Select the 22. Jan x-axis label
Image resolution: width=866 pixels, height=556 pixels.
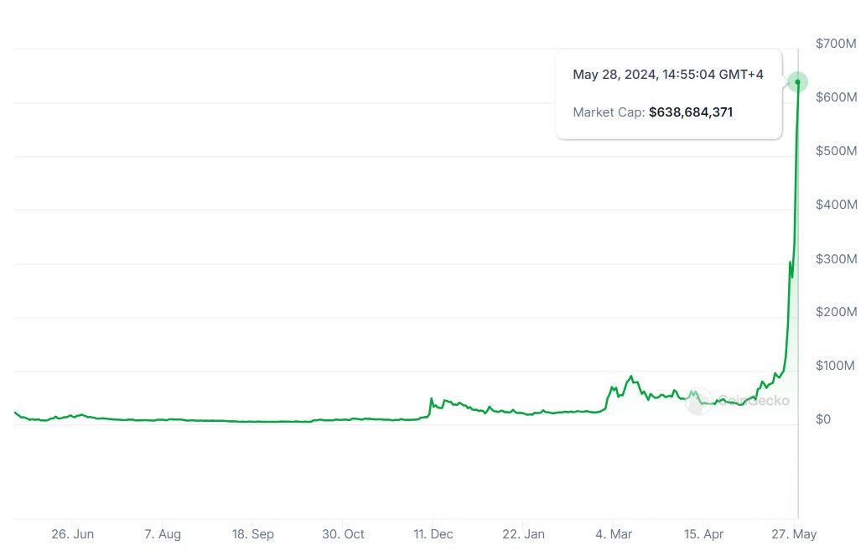[523, 534]
